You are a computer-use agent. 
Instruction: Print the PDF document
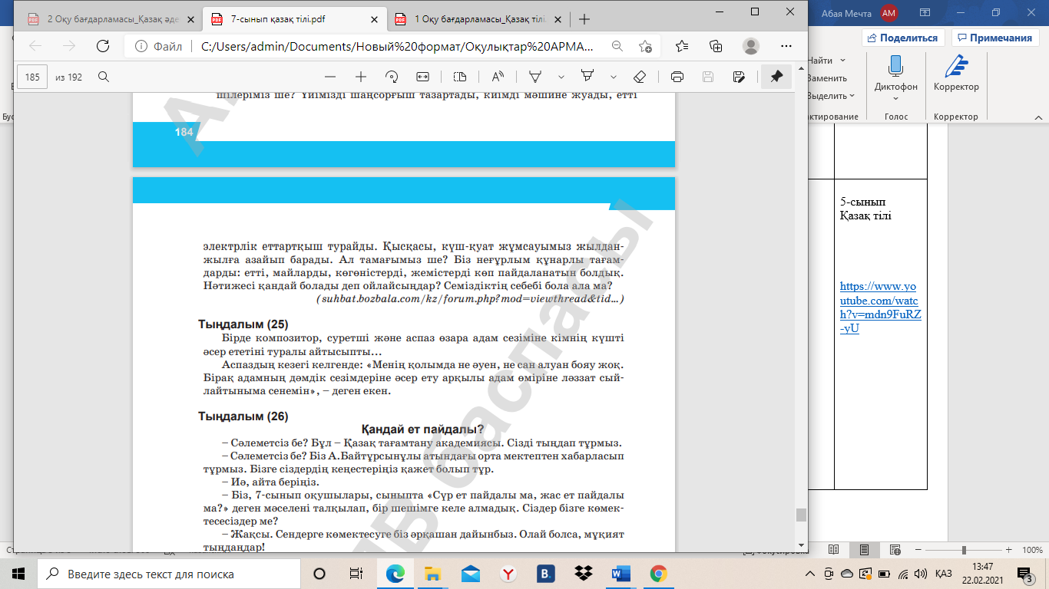pyautogui.click(x=677, y=77)
